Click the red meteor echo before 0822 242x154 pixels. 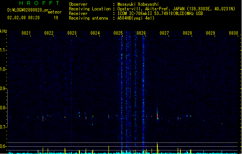point(43,119)
